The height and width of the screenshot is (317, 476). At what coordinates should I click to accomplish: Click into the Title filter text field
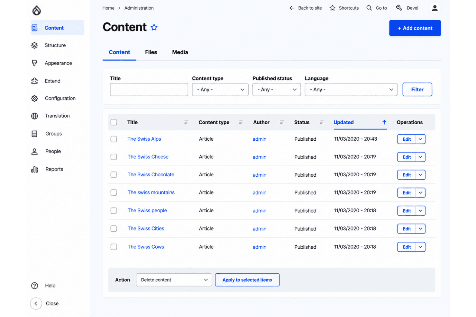pos(149,90)
